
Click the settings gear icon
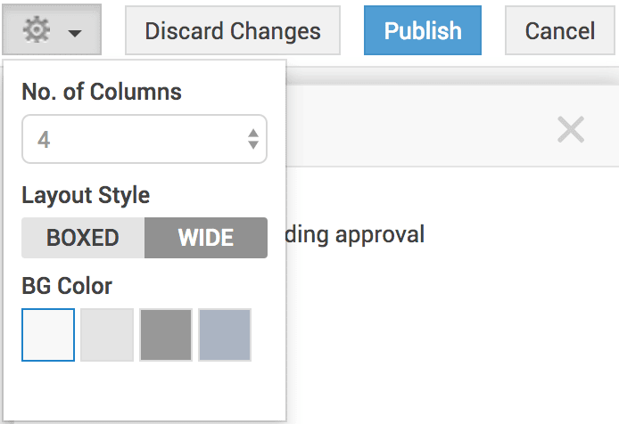click(39, 31)
